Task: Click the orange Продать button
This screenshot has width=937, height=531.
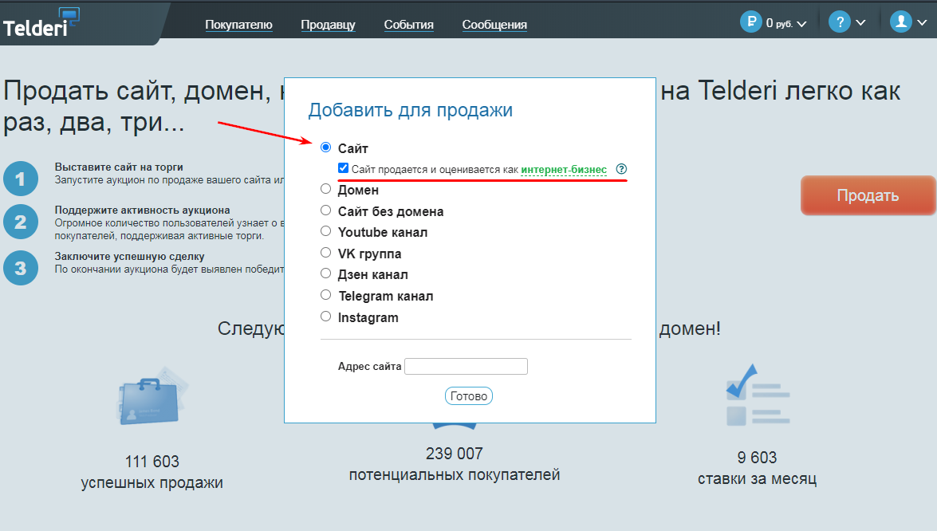Action: click(x=868, y=195)
